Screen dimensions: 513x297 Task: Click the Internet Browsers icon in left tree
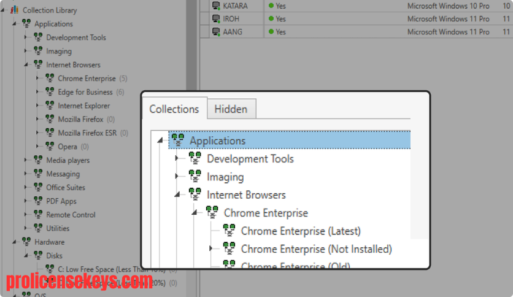point(38,64)
